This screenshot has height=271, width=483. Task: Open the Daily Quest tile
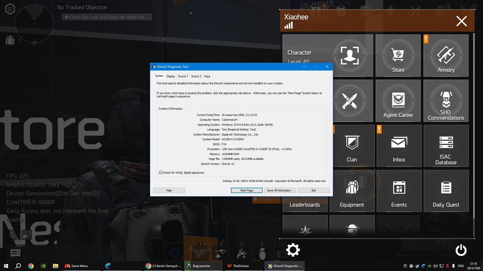click(446, 191)
